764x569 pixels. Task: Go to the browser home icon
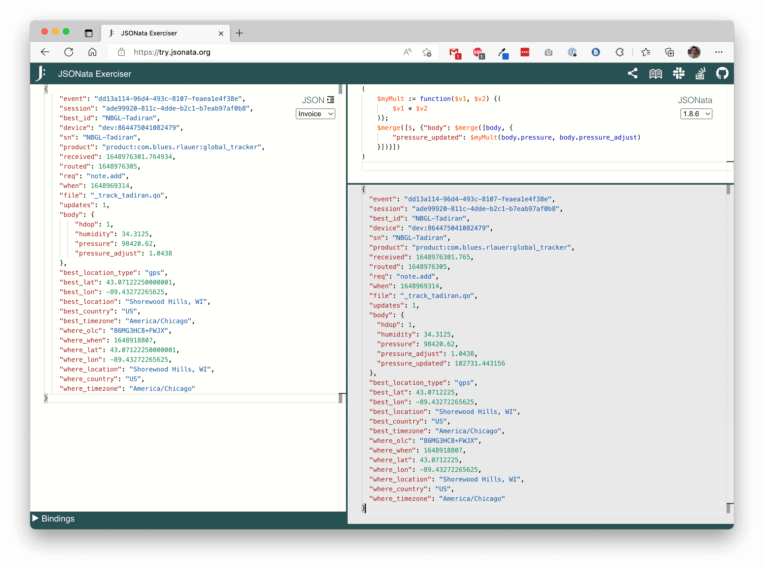[92, 52]
